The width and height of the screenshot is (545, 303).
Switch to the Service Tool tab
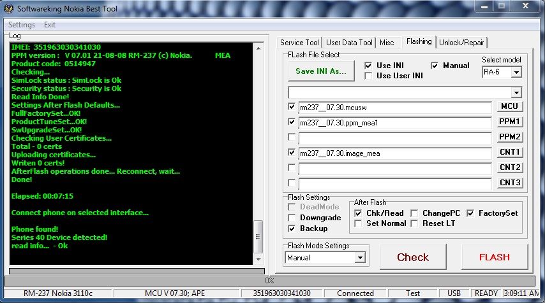coord(299,43)
